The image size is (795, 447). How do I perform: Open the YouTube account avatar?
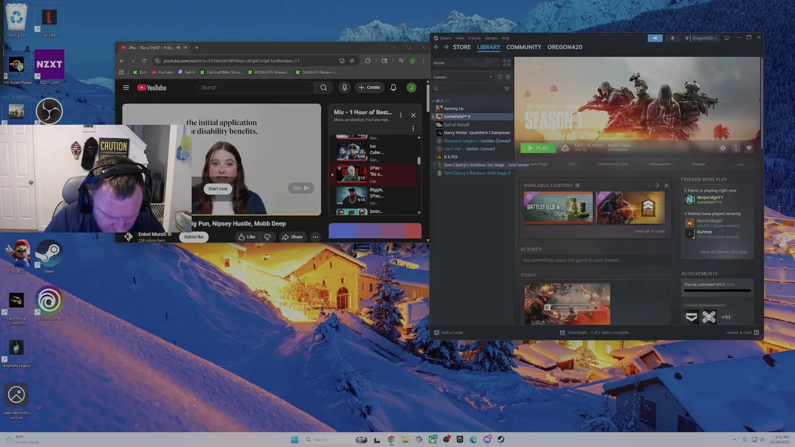click(411, 88)
